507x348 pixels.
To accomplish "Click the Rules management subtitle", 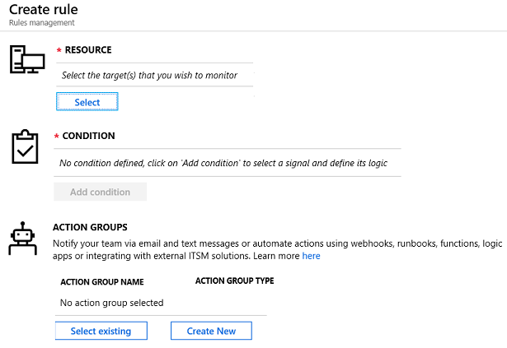I will pyautogui.click(x=42, y=23).
